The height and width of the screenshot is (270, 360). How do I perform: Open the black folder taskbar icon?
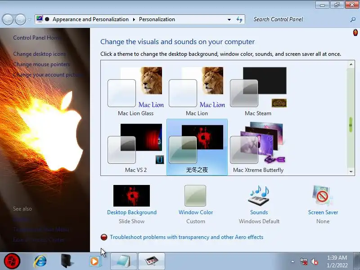[67, 261]
